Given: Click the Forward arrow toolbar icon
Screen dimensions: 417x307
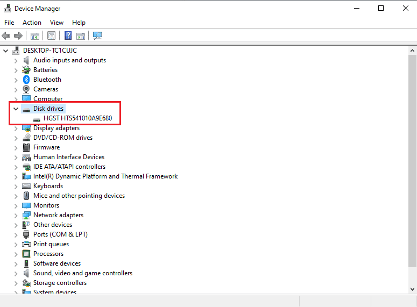Looking at the screenshot, I should 18,35.
